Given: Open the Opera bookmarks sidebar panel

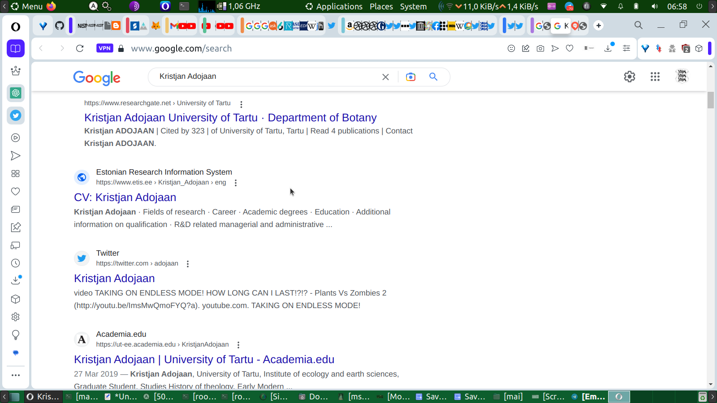Looking at the screenshot, I should coord(16,48).
